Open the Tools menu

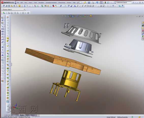(x=35, y=3)
